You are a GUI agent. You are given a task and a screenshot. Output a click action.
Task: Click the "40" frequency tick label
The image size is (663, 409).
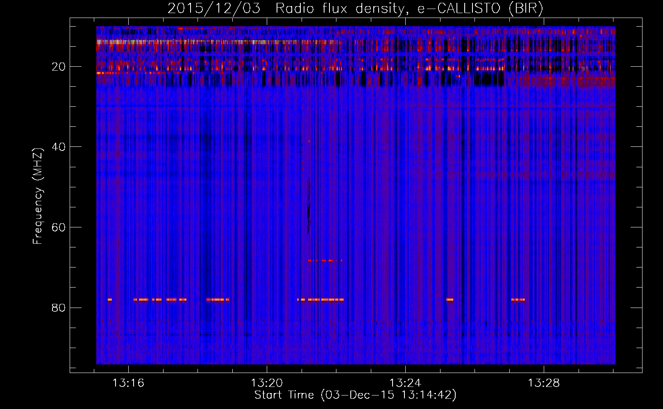click(59, 147)
